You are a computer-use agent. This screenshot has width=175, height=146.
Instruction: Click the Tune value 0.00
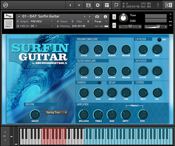pyautogui.click(x=133, y=21)
